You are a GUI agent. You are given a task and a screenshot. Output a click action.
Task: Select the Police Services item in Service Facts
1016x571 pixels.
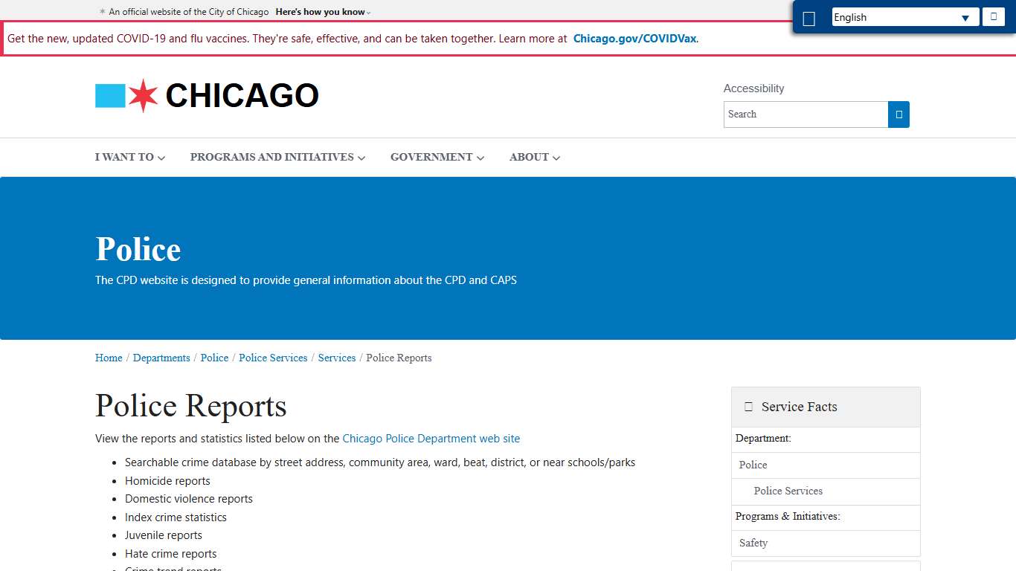(x=788, y=491)
